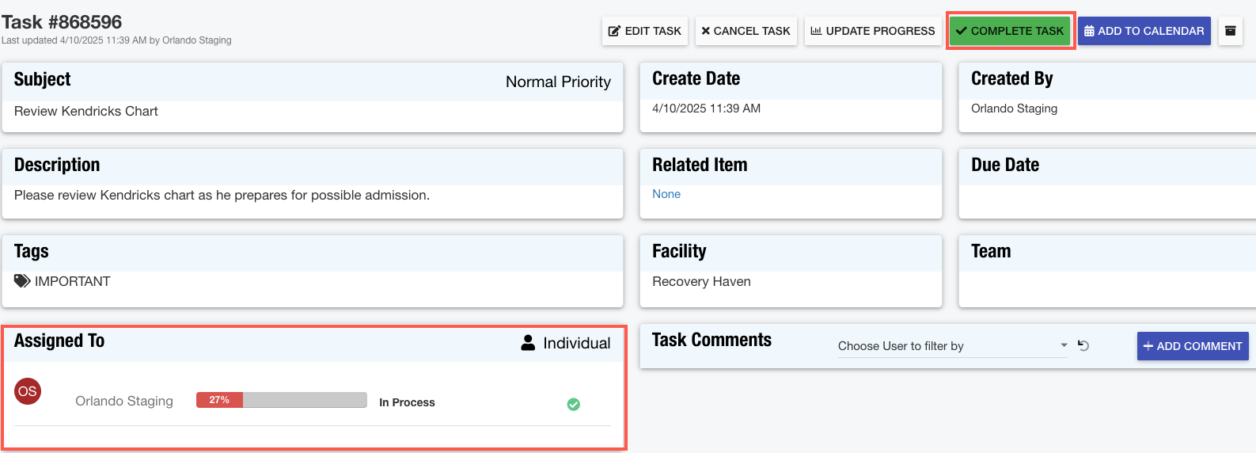This screenshot has height=453, width=1256.
Task: Cancel this task with Cancel Task
Action: click(746, 31)
